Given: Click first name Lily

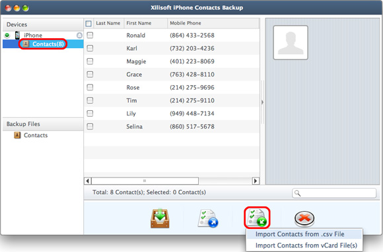Looking at the screenshot, I should pos(131,113).
